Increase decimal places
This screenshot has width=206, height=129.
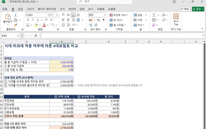tap(91, 25)
